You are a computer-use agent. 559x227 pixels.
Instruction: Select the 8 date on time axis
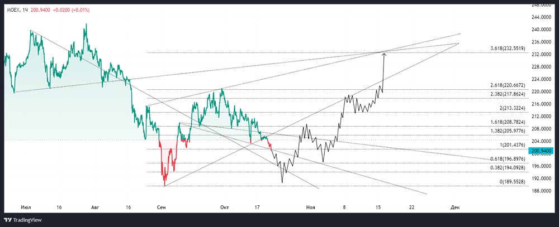pos(344,207)
